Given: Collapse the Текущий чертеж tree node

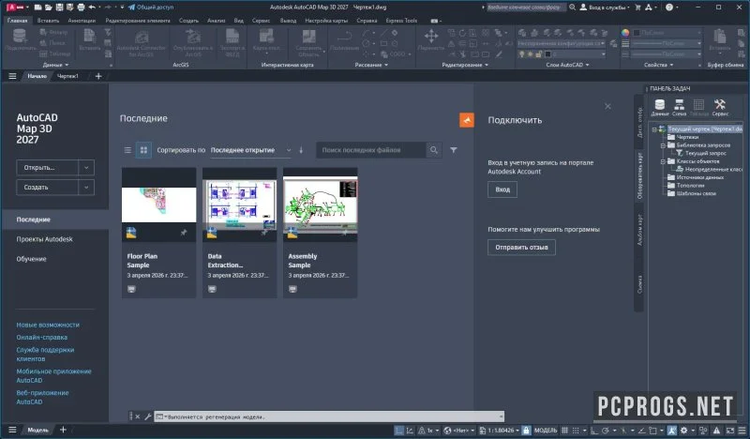Looking at the screenshot, I should (x=654, y=129).
